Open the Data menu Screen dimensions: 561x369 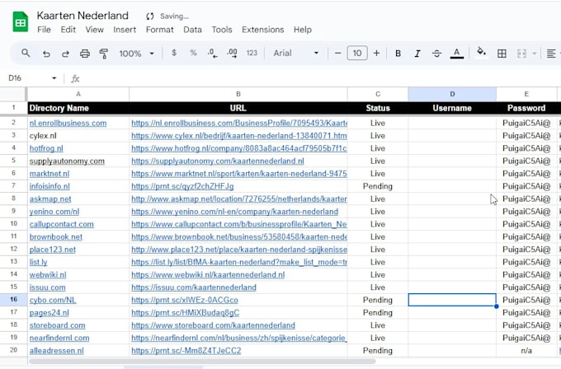click(x=192, y=30)
